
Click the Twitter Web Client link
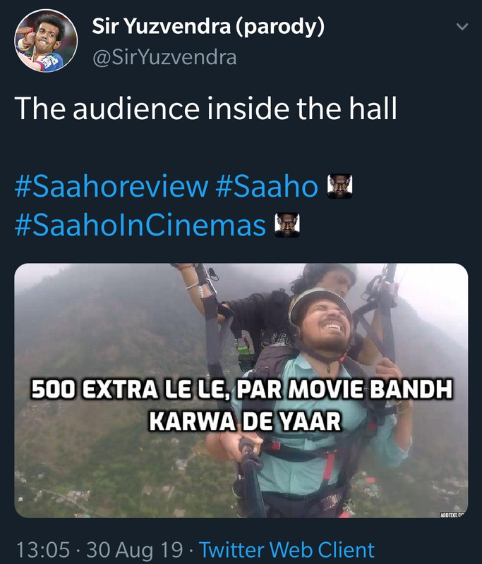(x=287, y=550)
